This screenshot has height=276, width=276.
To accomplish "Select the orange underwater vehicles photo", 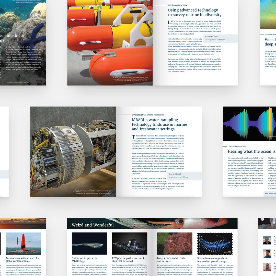I will (110, 43).
